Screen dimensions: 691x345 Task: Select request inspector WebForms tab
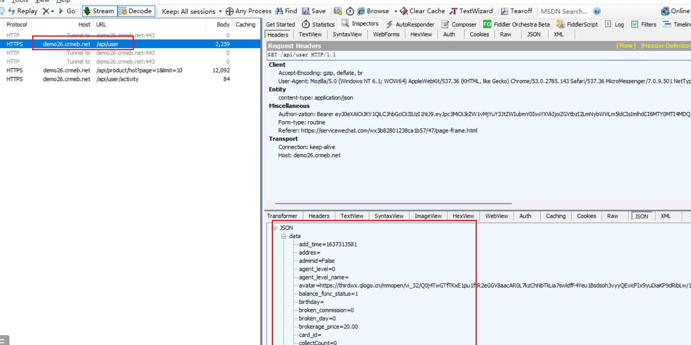pos(386,35)
